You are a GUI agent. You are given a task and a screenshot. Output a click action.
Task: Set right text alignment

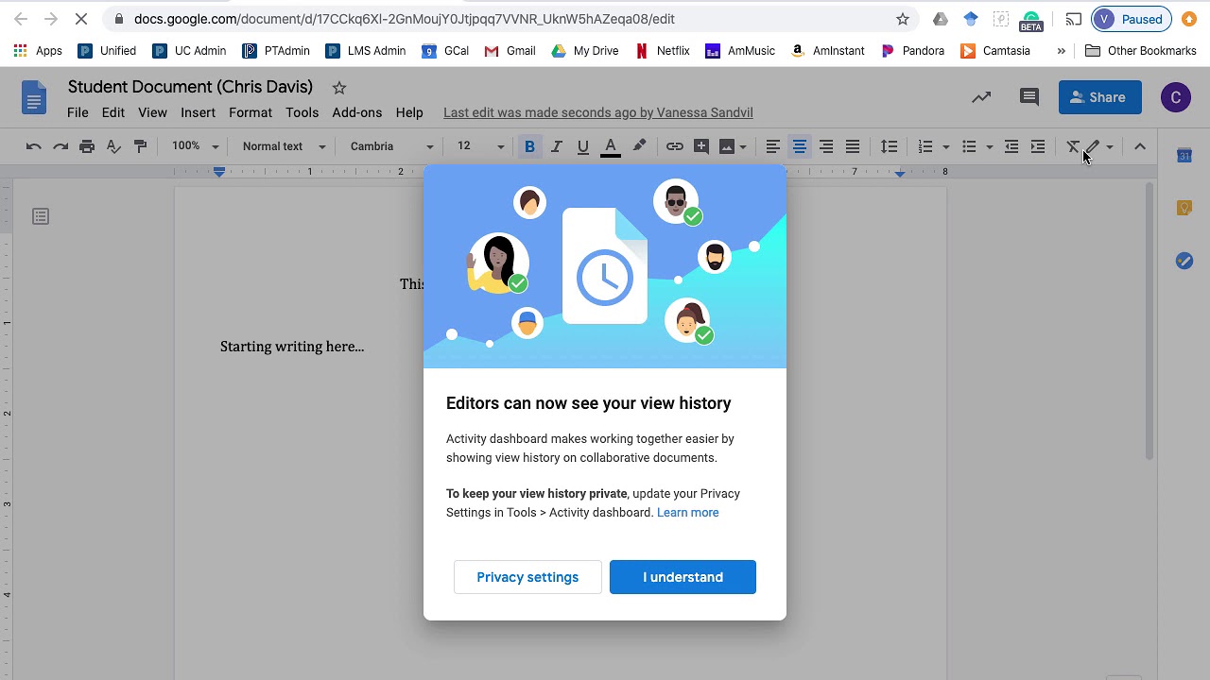point(826,146)
